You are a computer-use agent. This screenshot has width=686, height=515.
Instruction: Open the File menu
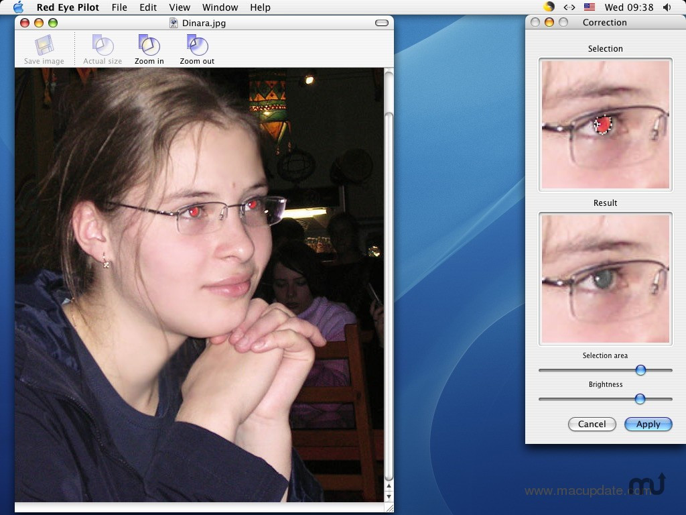[x=119, y=7]
